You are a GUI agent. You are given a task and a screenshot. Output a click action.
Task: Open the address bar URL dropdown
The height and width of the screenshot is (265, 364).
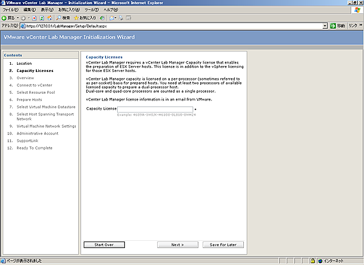(325, 26)
